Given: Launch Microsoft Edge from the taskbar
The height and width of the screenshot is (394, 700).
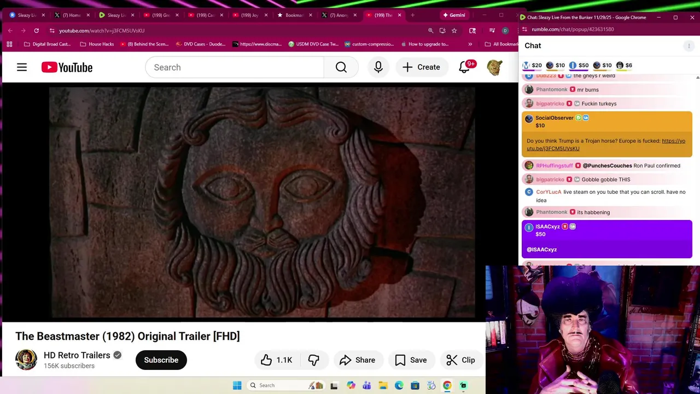Looking at the screenshot, I should 399,385.
